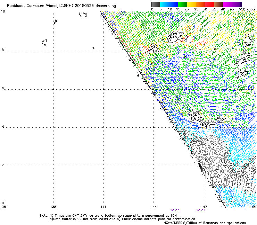Click the note 'Times are GMT' line
The height and width of the screenshot is (225, 257).
(108, 216)
